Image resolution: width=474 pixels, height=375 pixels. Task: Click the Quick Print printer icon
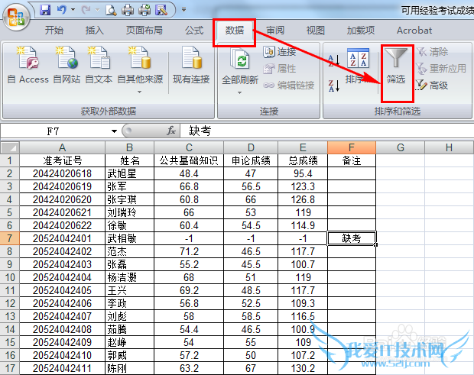[128, 11]
